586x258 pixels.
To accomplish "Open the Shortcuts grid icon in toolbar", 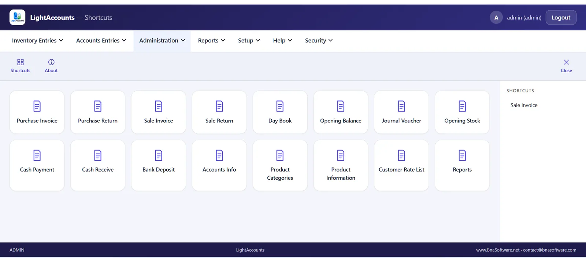I will (x=21, y=62).
